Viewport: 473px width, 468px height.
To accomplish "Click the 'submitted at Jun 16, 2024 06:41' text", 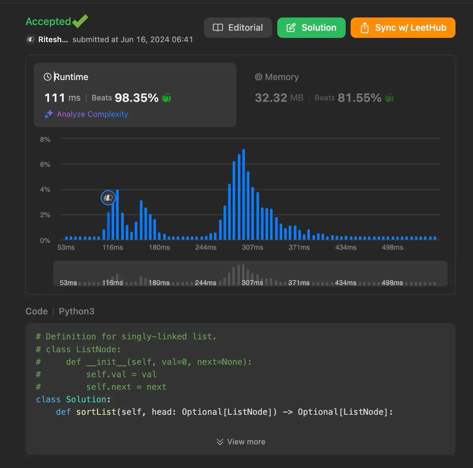I will point(133,39).
